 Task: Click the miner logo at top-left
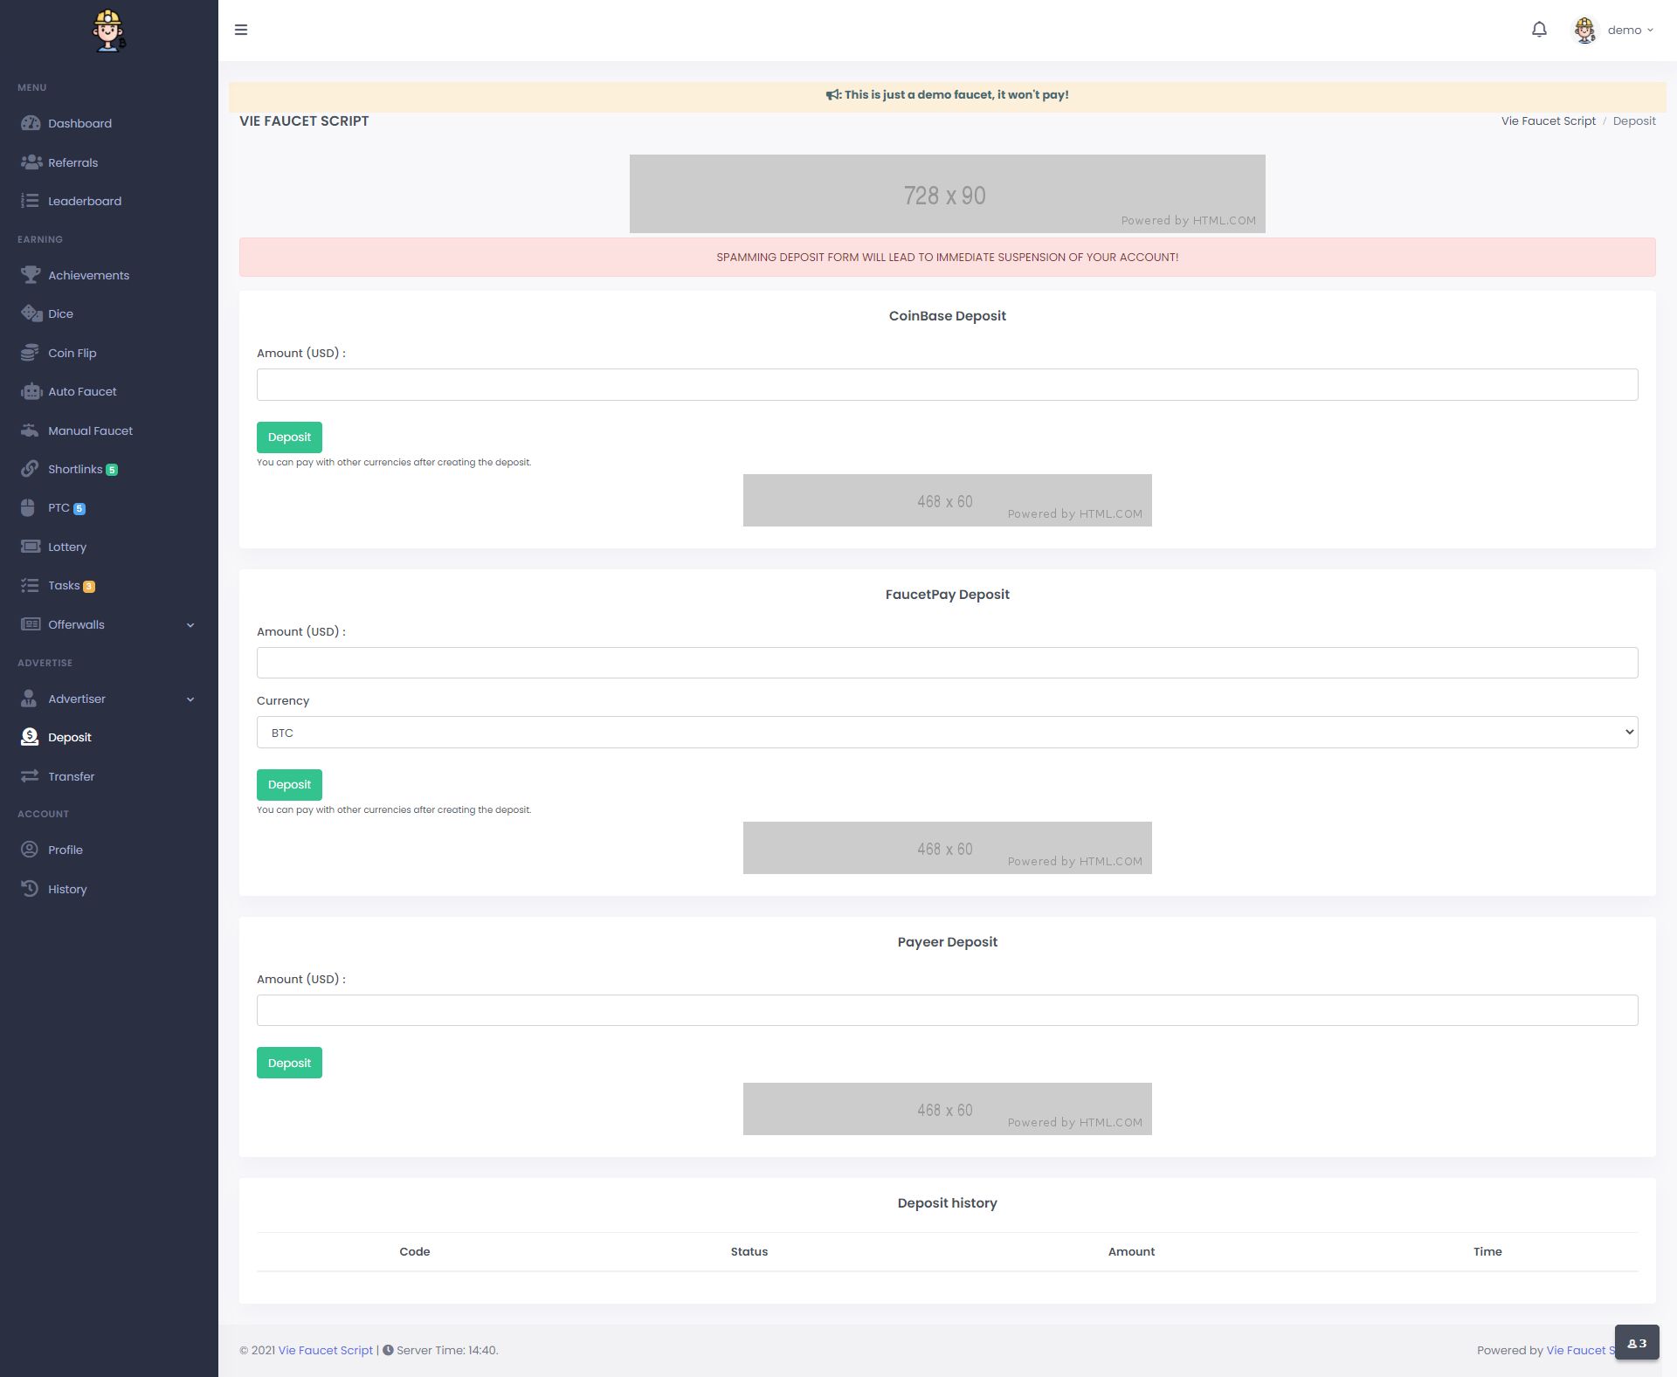coord(108,31)
